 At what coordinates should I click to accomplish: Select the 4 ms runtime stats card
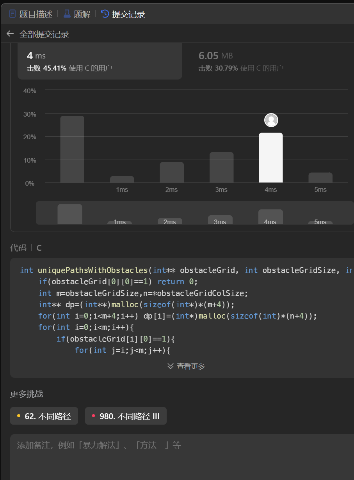point(100,61)
